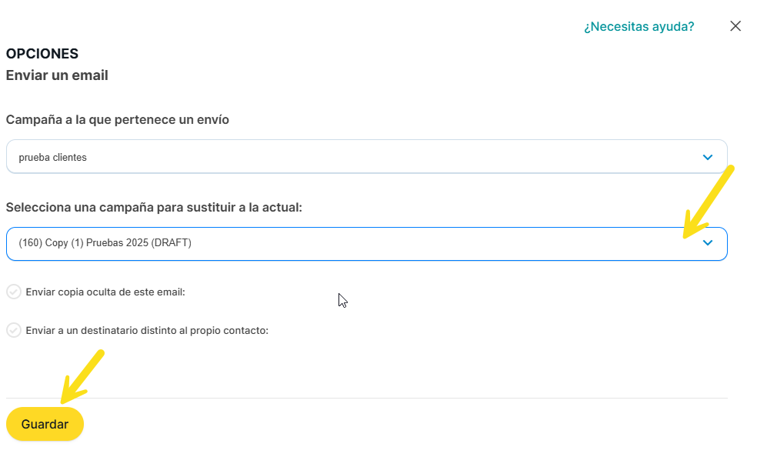Click the '(DRAFT)' text in the campaign field
The width and height of the screenshot is (757, 457).
(171, 243)
